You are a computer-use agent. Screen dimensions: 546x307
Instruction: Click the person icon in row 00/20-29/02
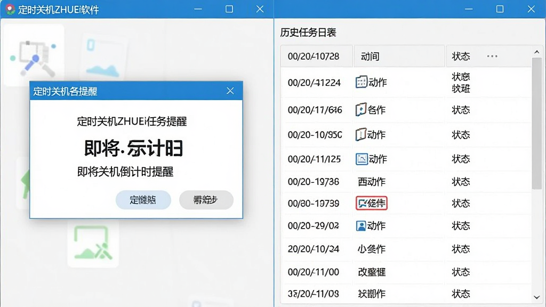(361, 225)
